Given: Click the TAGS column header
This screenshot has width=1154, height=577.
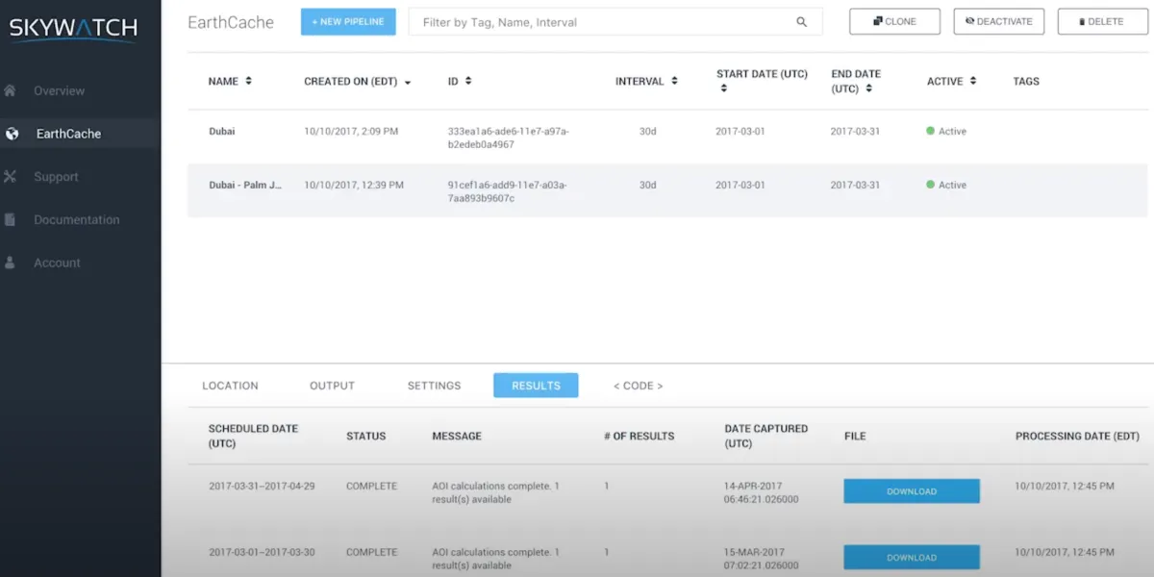Looking at the screenshot, I should [1026, 82].
